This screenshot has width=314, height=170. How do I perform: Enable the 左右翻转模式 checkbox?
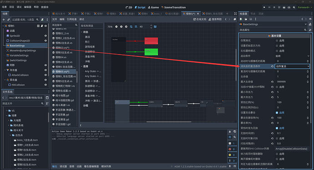[277, 51]
